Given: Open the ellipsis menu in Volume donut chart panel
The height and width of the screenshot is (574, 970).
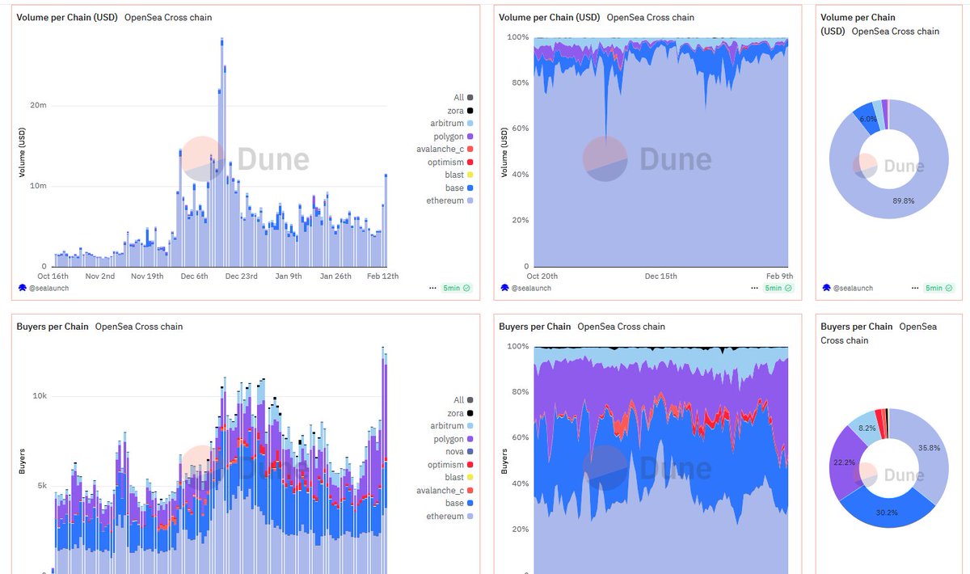Looking at the screenshot, I should pyautogui.click(x=915, y=288).
